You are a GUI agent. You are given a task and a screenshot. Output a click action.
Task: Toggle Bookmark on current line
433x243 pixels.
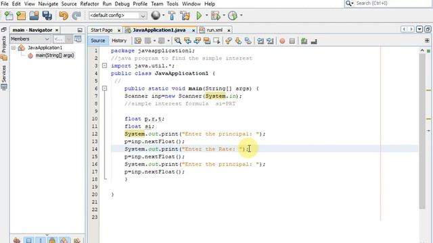[x=248, y=40]
